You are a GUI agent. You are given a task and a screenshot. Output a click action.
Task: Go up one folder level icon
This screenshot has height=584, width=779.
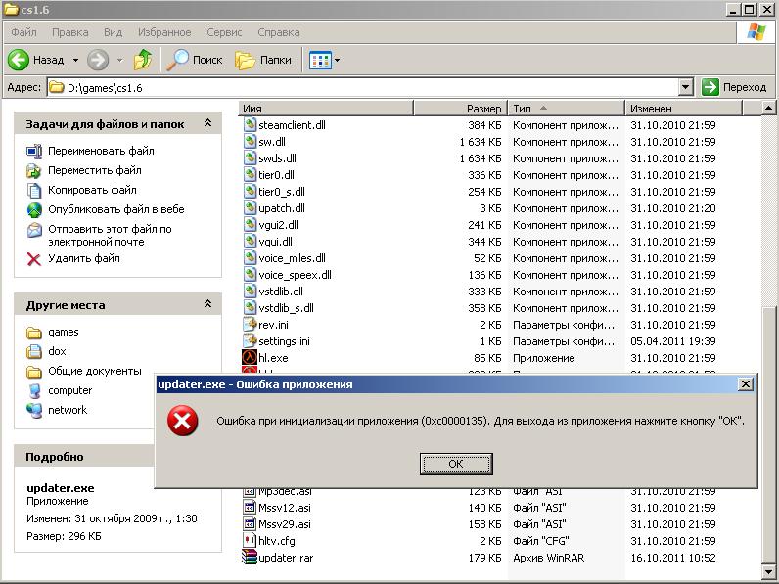pos(143,60)
